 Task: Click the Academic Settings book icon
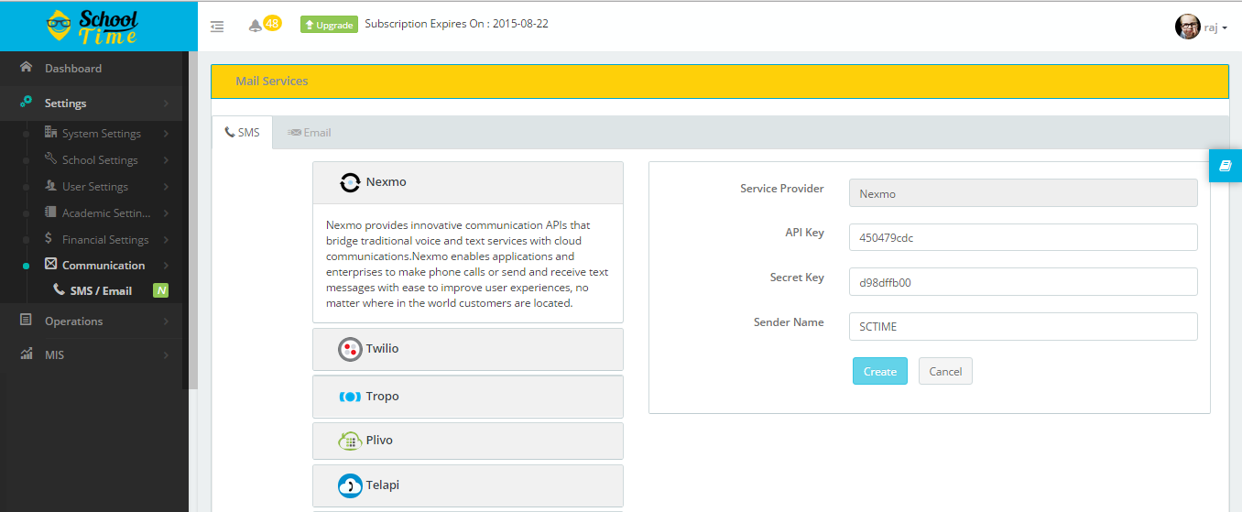click(x=51, y=212)
